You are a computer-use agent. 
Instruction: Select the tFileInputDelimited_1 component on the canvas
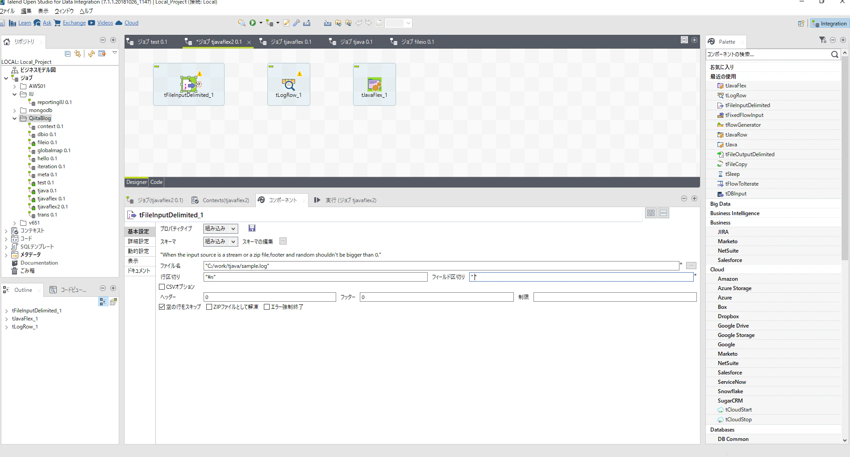pos(189,84)
